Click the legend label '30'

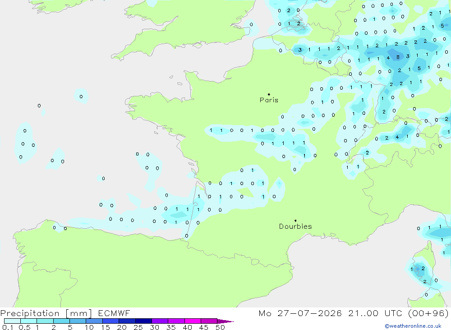coord(154,327)
